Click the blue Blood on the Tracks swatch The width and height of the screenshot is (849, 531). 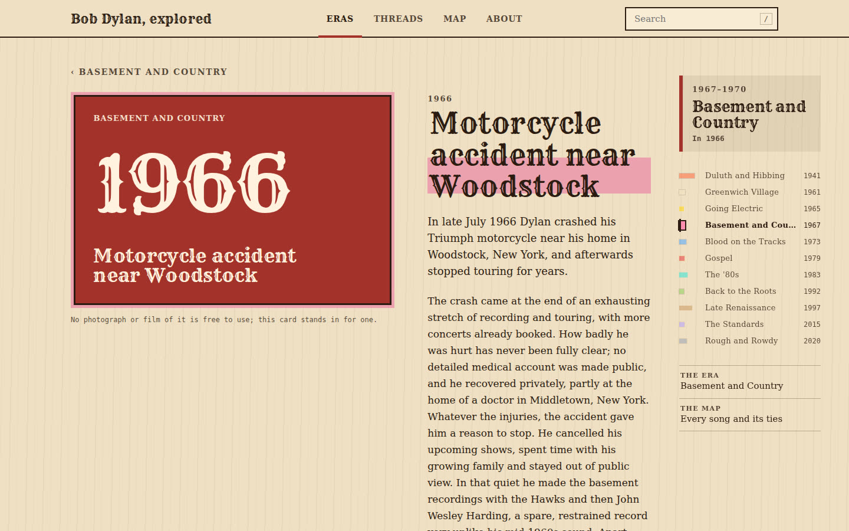(x=683, y=242)
